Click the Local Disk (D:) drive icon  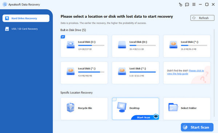pos(122,45)
